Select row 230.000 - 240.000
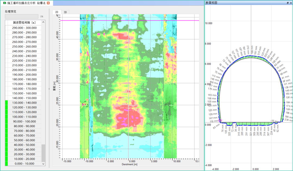Viewport: 293px width, 171px height. pyautogui.click(x=24, y=56)
